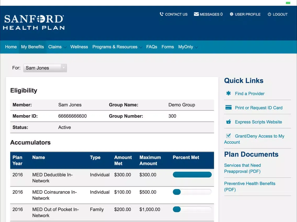Image resolution: width=297 pixels, height=222 pixels.
Task: Click the ID card icon in Quick Links
Action: [229, 107]
